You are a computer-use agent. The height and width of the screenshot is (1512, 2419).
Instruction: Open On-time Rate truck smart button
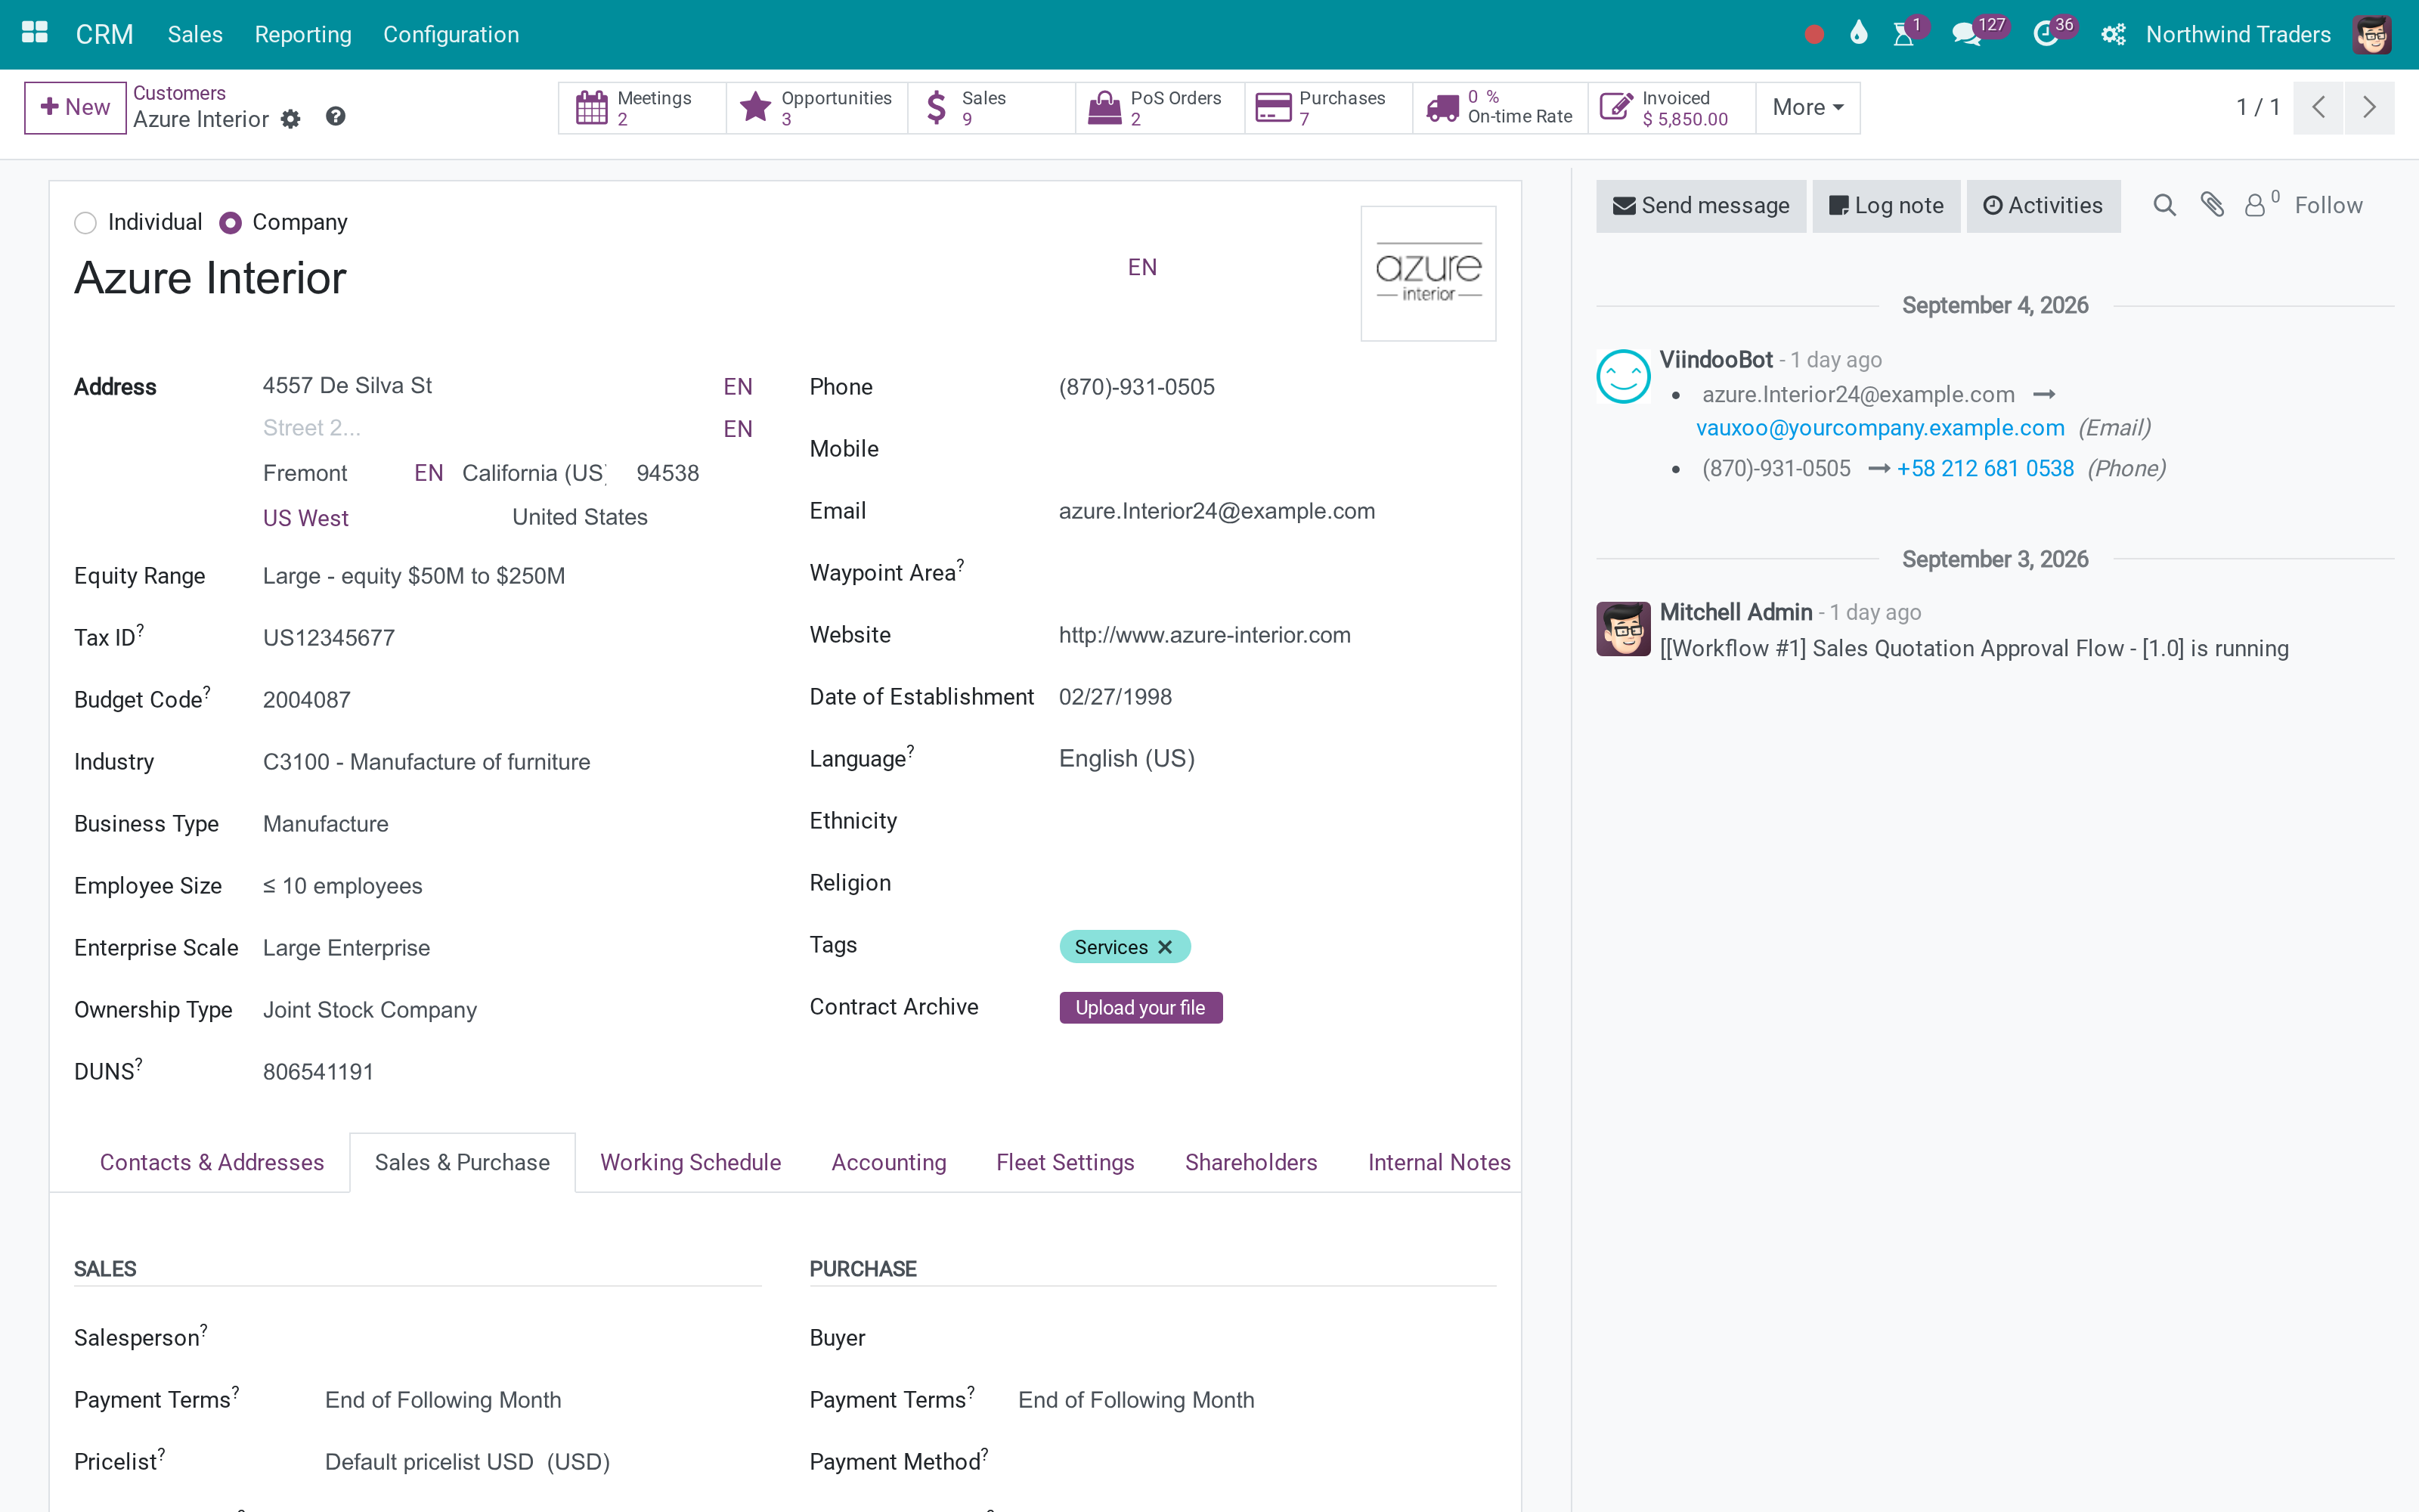(1501, 108)
